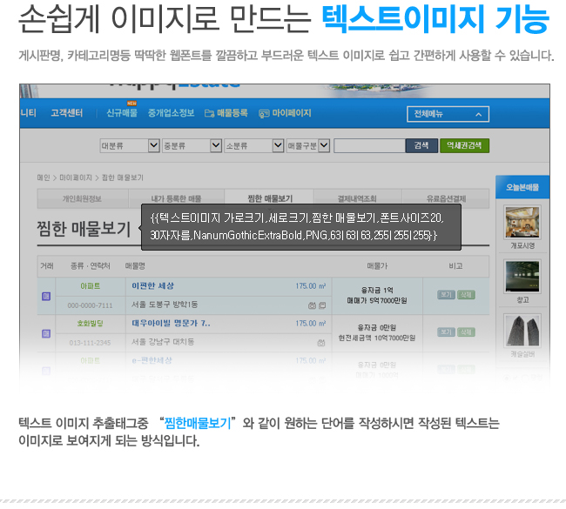Click 삭제 button in 이편한 세상 row
Screen dimensions: 566x509
(x=466, y=295)
